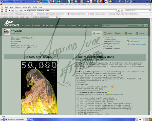Open the Deviation nav menu item
152x121 pixels.
tap(61, 25)
